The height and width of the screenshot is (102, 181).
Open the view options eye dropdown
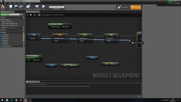pos(23,14)
